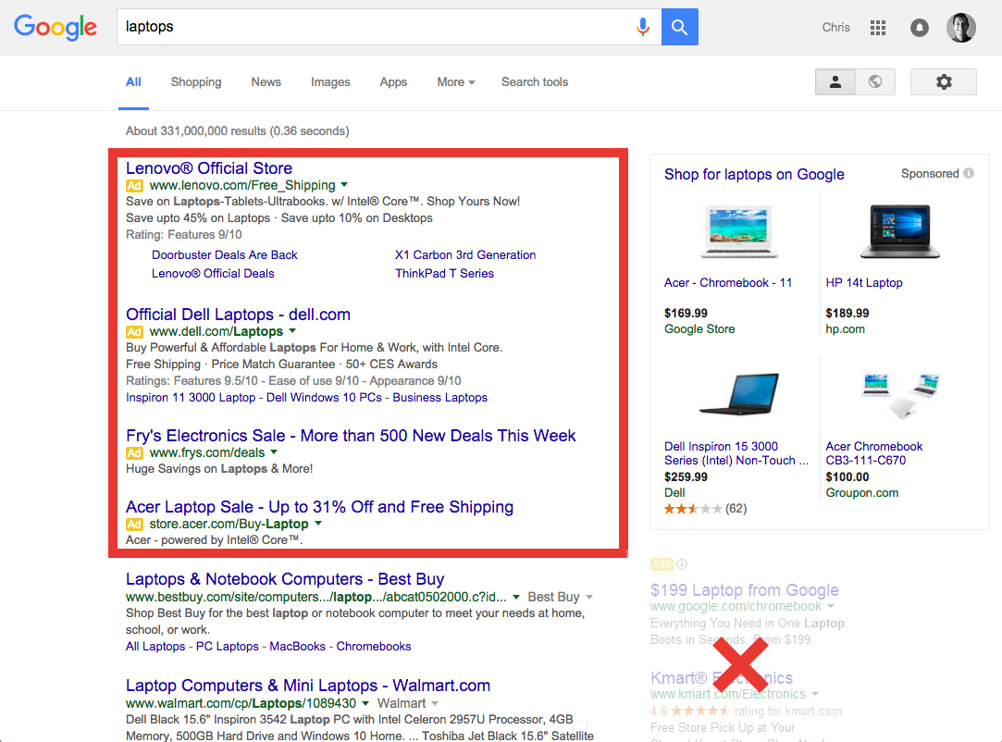This screenshot has height=742, width=1002.
Task: Open Official Dell Laptops ad
Action: 238,315
